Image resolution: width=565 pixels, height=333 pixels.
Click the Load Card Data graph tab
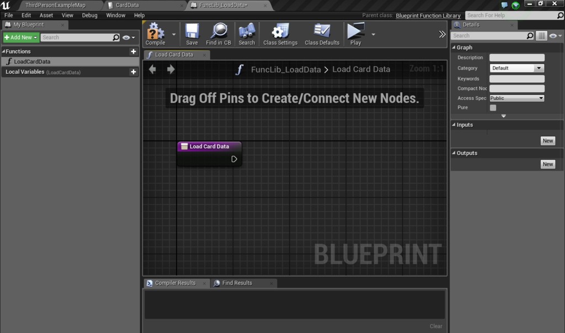(x=174, y=55)
